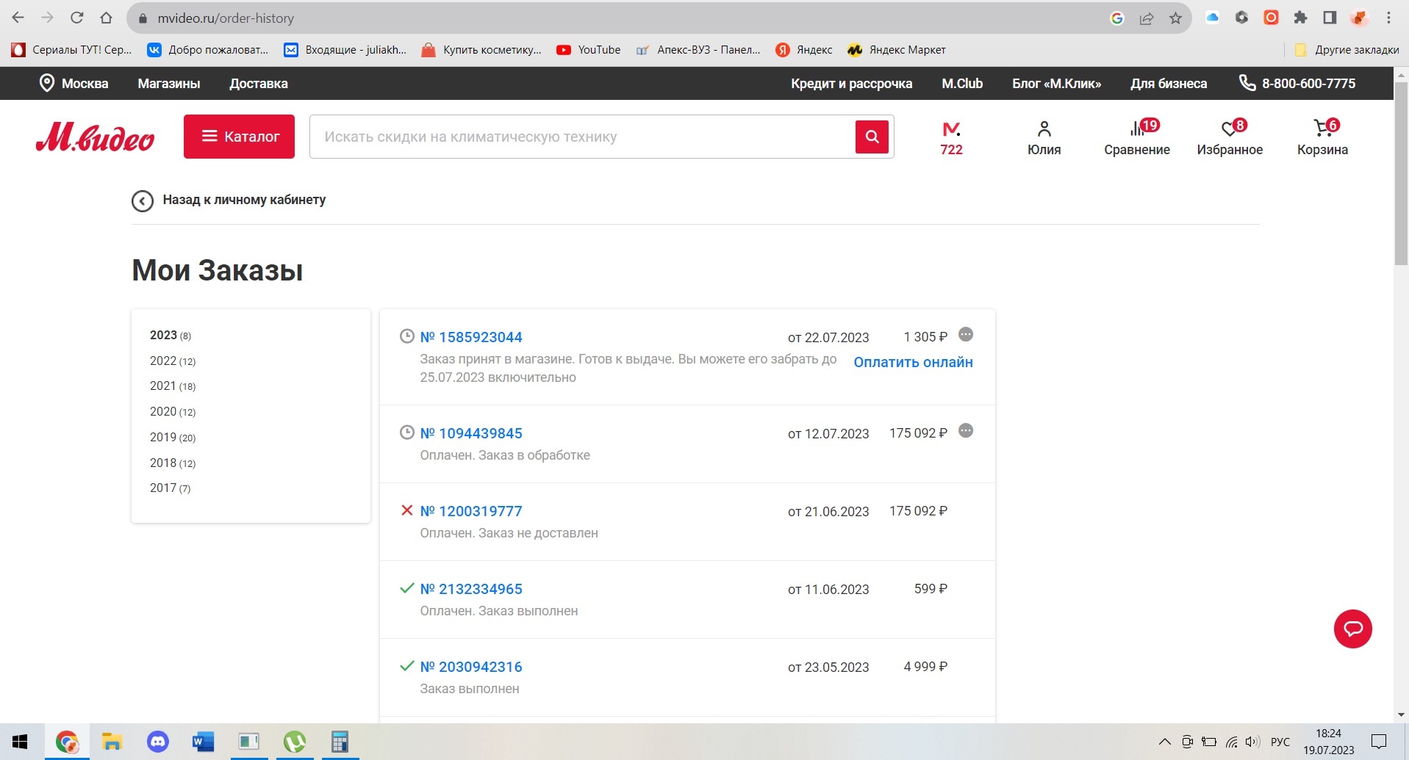The image size is (1409, 760).
Task: Bookmark this page with star icon
Action: coord(1175,18)
